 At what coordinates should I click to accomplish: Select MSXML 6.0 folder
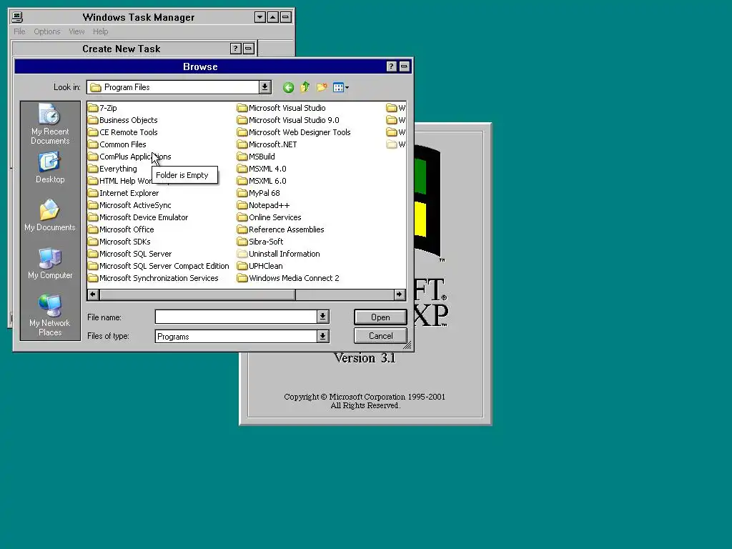[262, 181]
